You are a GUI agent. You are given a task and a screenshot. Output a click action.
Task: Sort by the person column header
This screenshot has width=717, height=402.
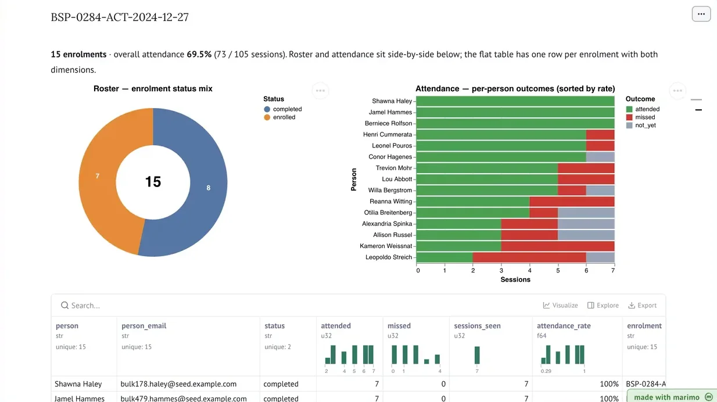point(67,326)
